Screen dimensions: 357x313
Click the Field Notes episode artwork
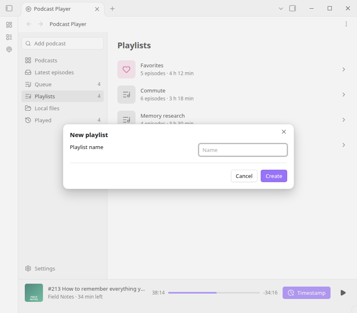(34, 293)
